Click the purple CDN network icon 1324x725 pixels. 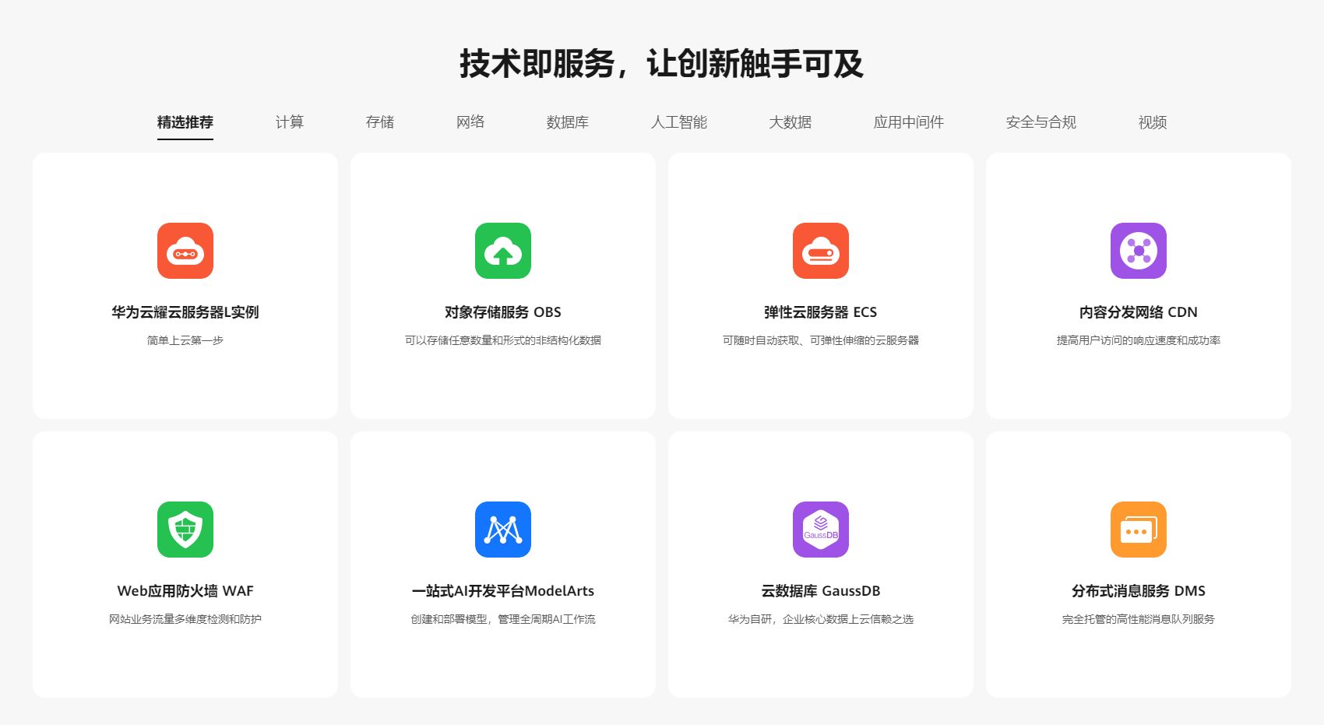click(1139, 251)
